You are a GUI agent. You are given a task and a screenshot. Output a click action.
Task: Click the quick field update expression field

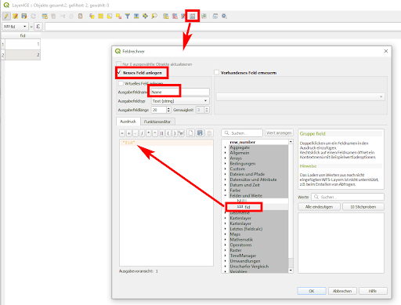tap(222, 27)
